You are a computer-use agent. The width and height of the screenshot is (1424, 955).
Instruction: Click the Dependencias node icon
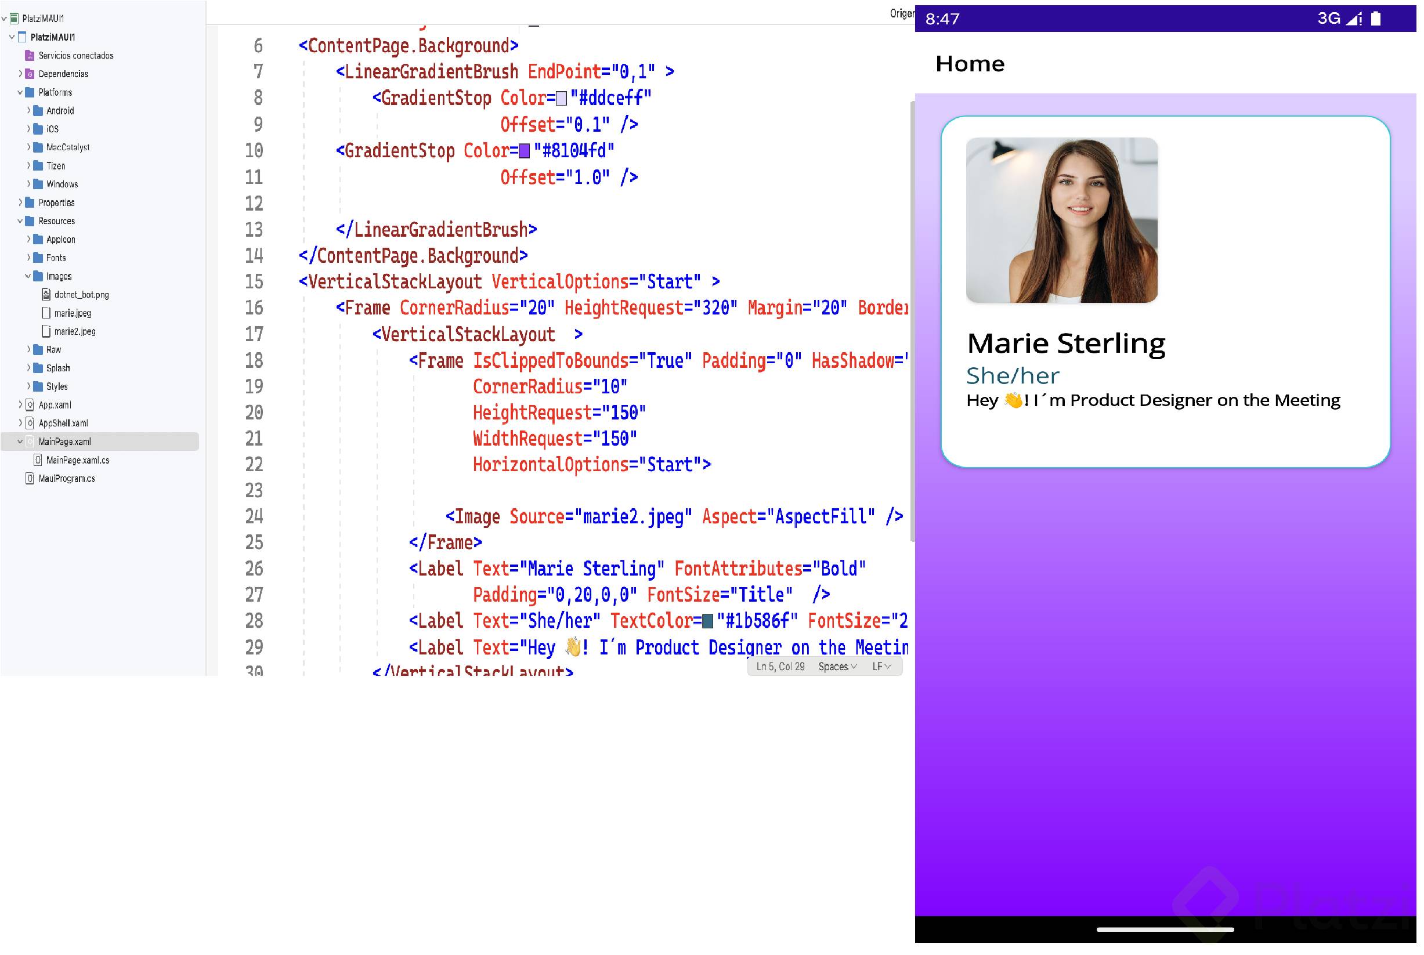coord(29,74)
